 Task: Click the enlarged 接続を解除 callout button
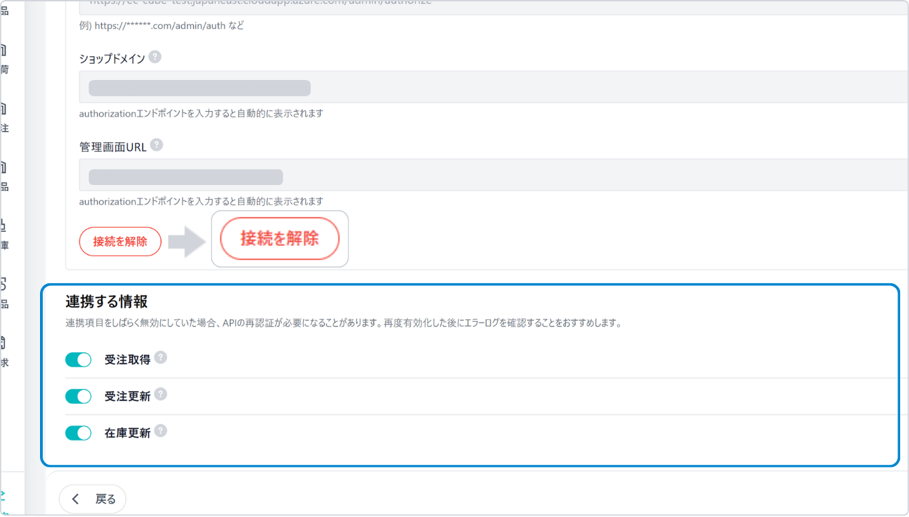click(x=279, y=239)
